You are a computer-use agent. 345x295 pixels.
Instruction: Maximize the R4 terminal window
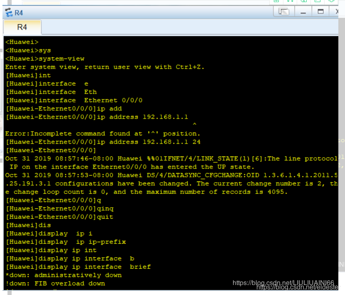[x=320, y=11]
